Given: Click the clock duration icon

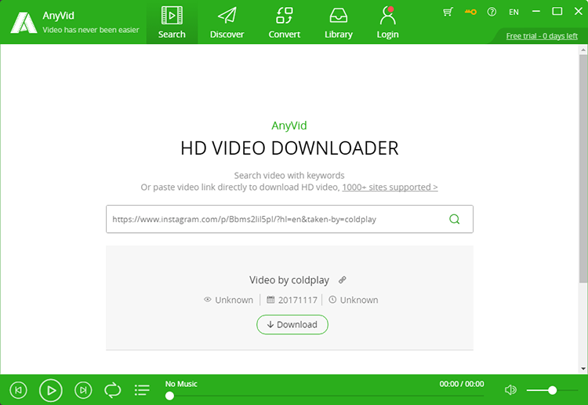Looking at the screenshot, I should 332,300.
